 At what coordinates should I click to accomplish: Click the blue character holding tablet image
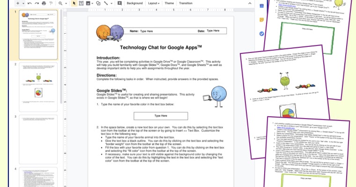[x=215, y=97]
